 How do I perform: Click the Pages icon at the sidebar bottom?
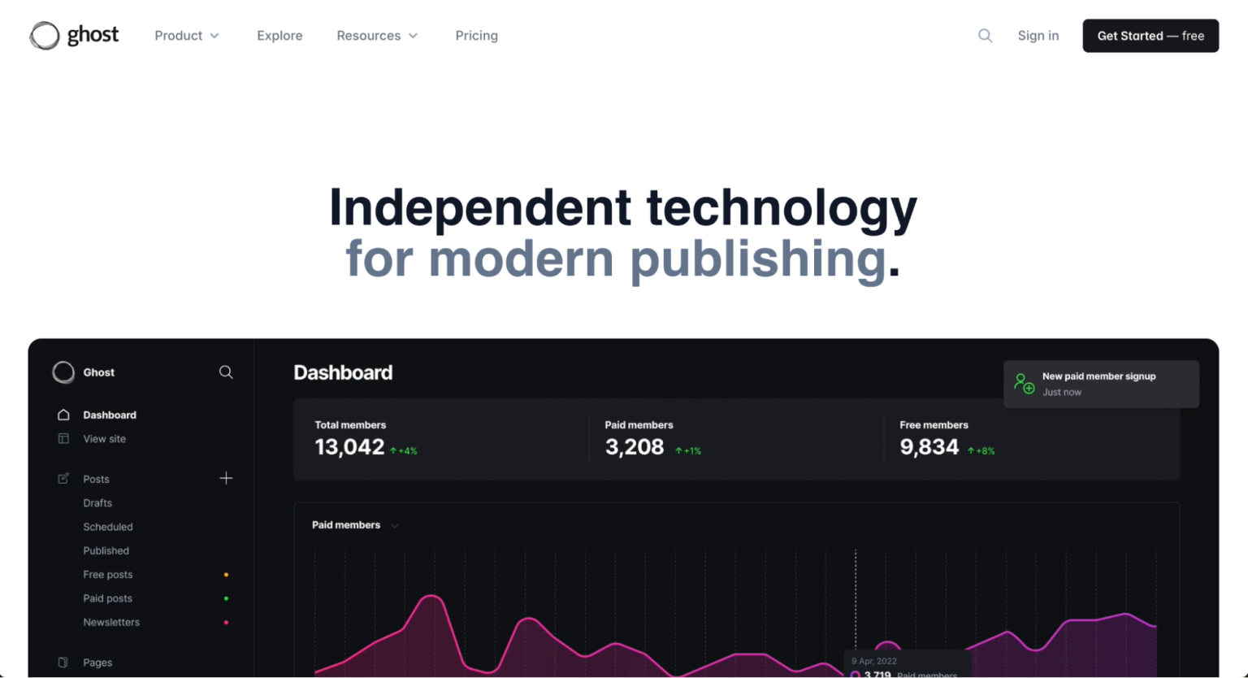point(63,663)
